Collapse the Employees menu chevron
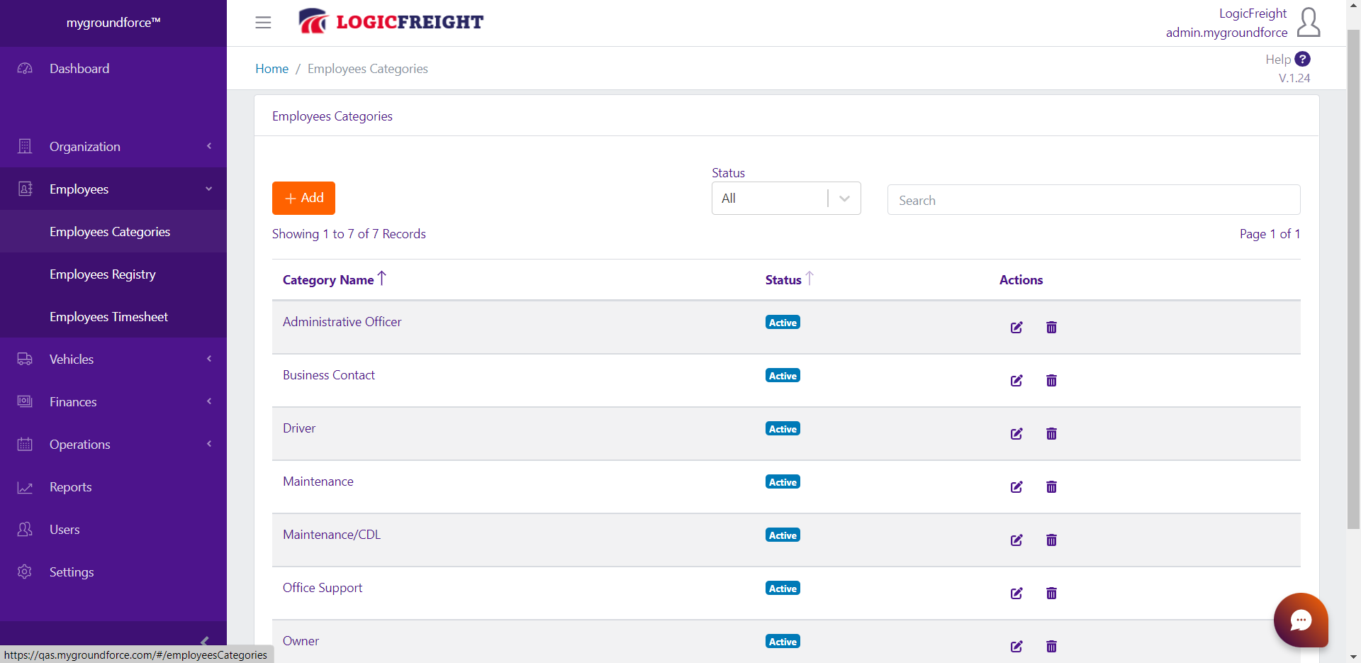This screenshot has height=663, width=1361. pyautogui.click(x=209, y=189)
